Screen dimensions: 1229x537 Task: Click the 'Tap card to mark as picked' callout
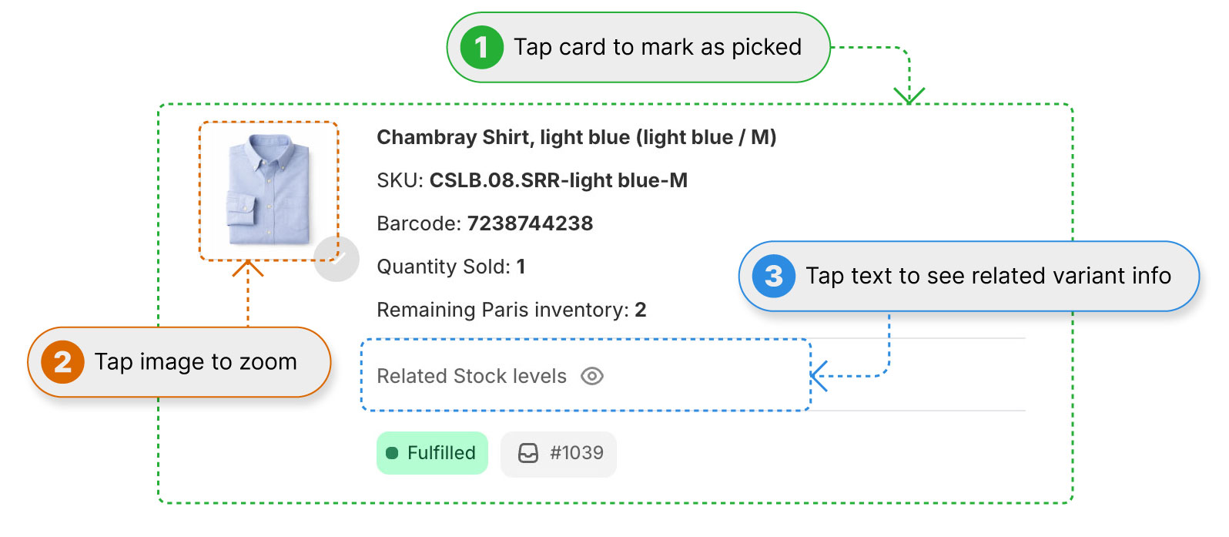pos(657,48)
